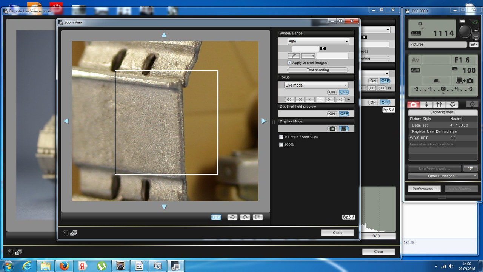Screen dimensions: 483x272
Task: Pan the zoom view right with arrow
Action: click(264, 121)
